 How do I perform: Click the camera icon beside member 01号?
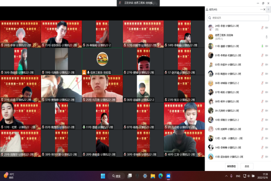point(267,55)
